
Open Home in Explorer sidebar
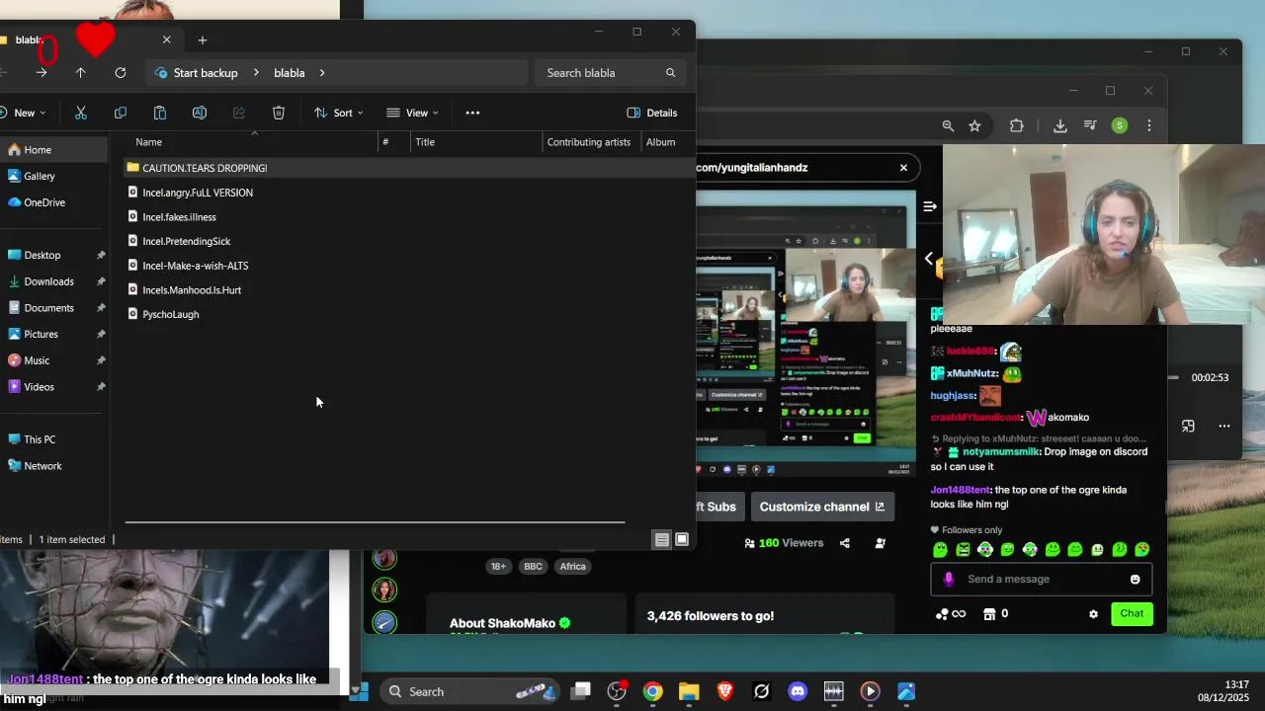(53, 150)
